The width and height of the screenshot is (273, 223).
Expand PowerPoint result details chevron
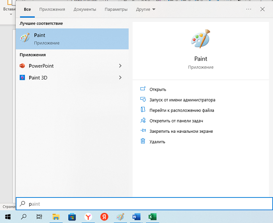[120, 66]
